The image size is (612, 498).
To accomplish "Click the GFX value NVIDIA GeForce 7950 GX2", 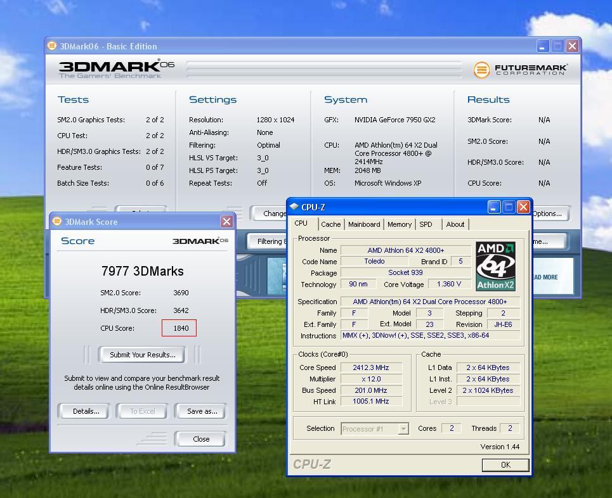I will pos(394,120).
